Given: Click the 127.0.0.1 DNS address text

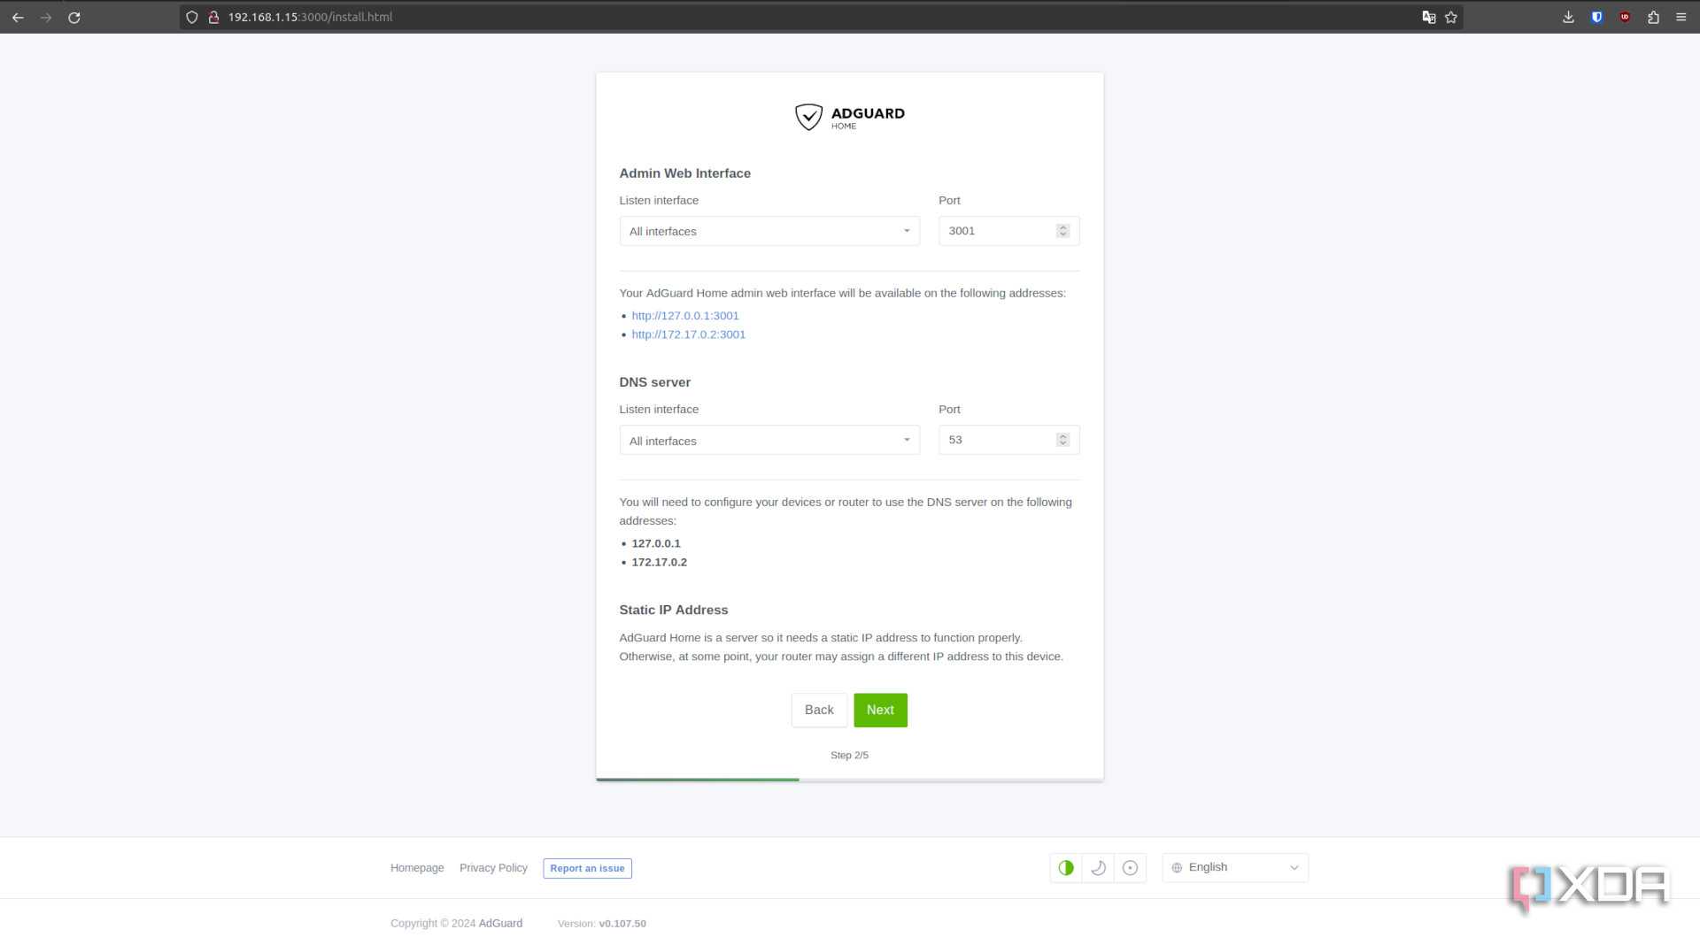Looking at the screenshot, I should coord(656,544).
